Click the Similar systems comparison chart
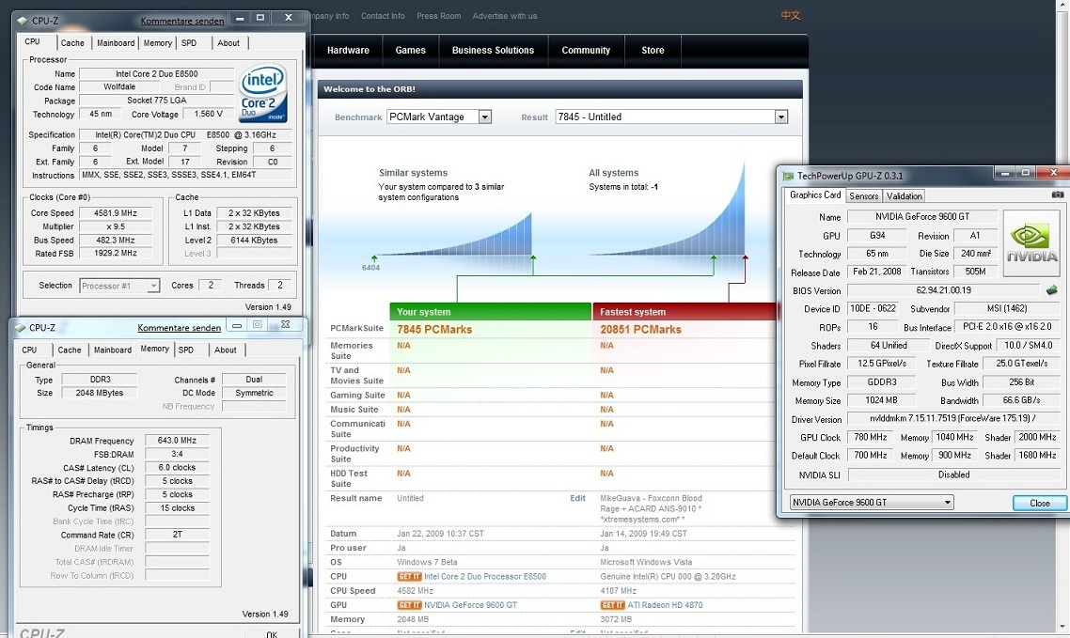 (x=454, y=234)
